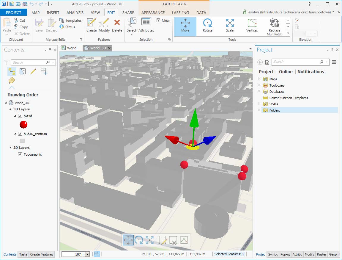Viewport: 342px width, 260px height.
Task: Open Manage Edits options dialog launcher
Action: [x=81, y=40]
